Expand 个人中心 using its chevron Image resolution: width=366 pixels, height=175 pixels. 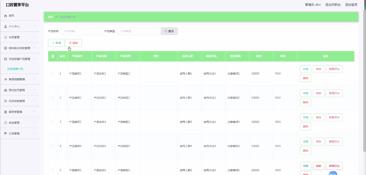pyautogui.click(x=35, y=26)
